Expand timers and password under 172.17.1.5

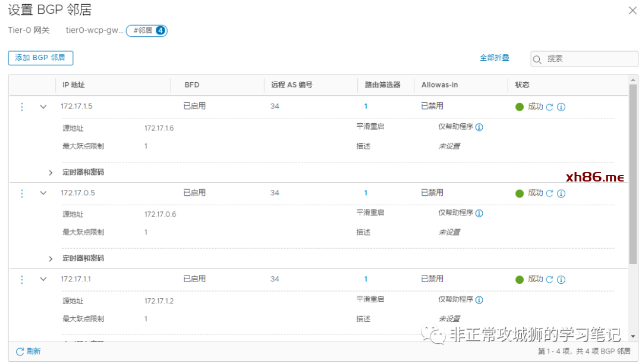(x=51, y=173)
